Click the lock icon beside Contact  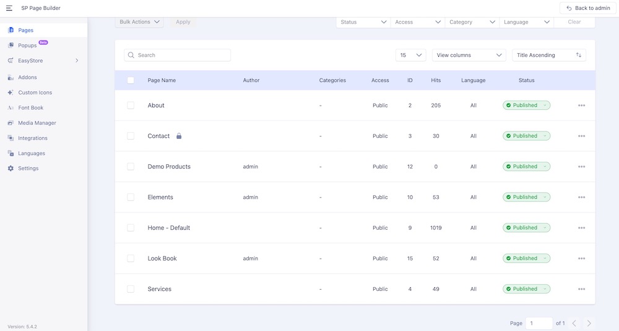click(179, 136)
